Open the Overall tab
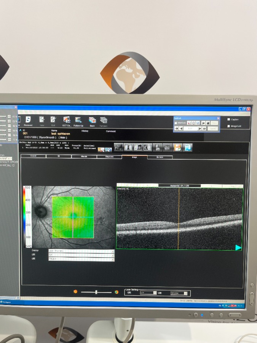This screenshot has height=343, width=257. pyautogui.click(x=33, y=156)
